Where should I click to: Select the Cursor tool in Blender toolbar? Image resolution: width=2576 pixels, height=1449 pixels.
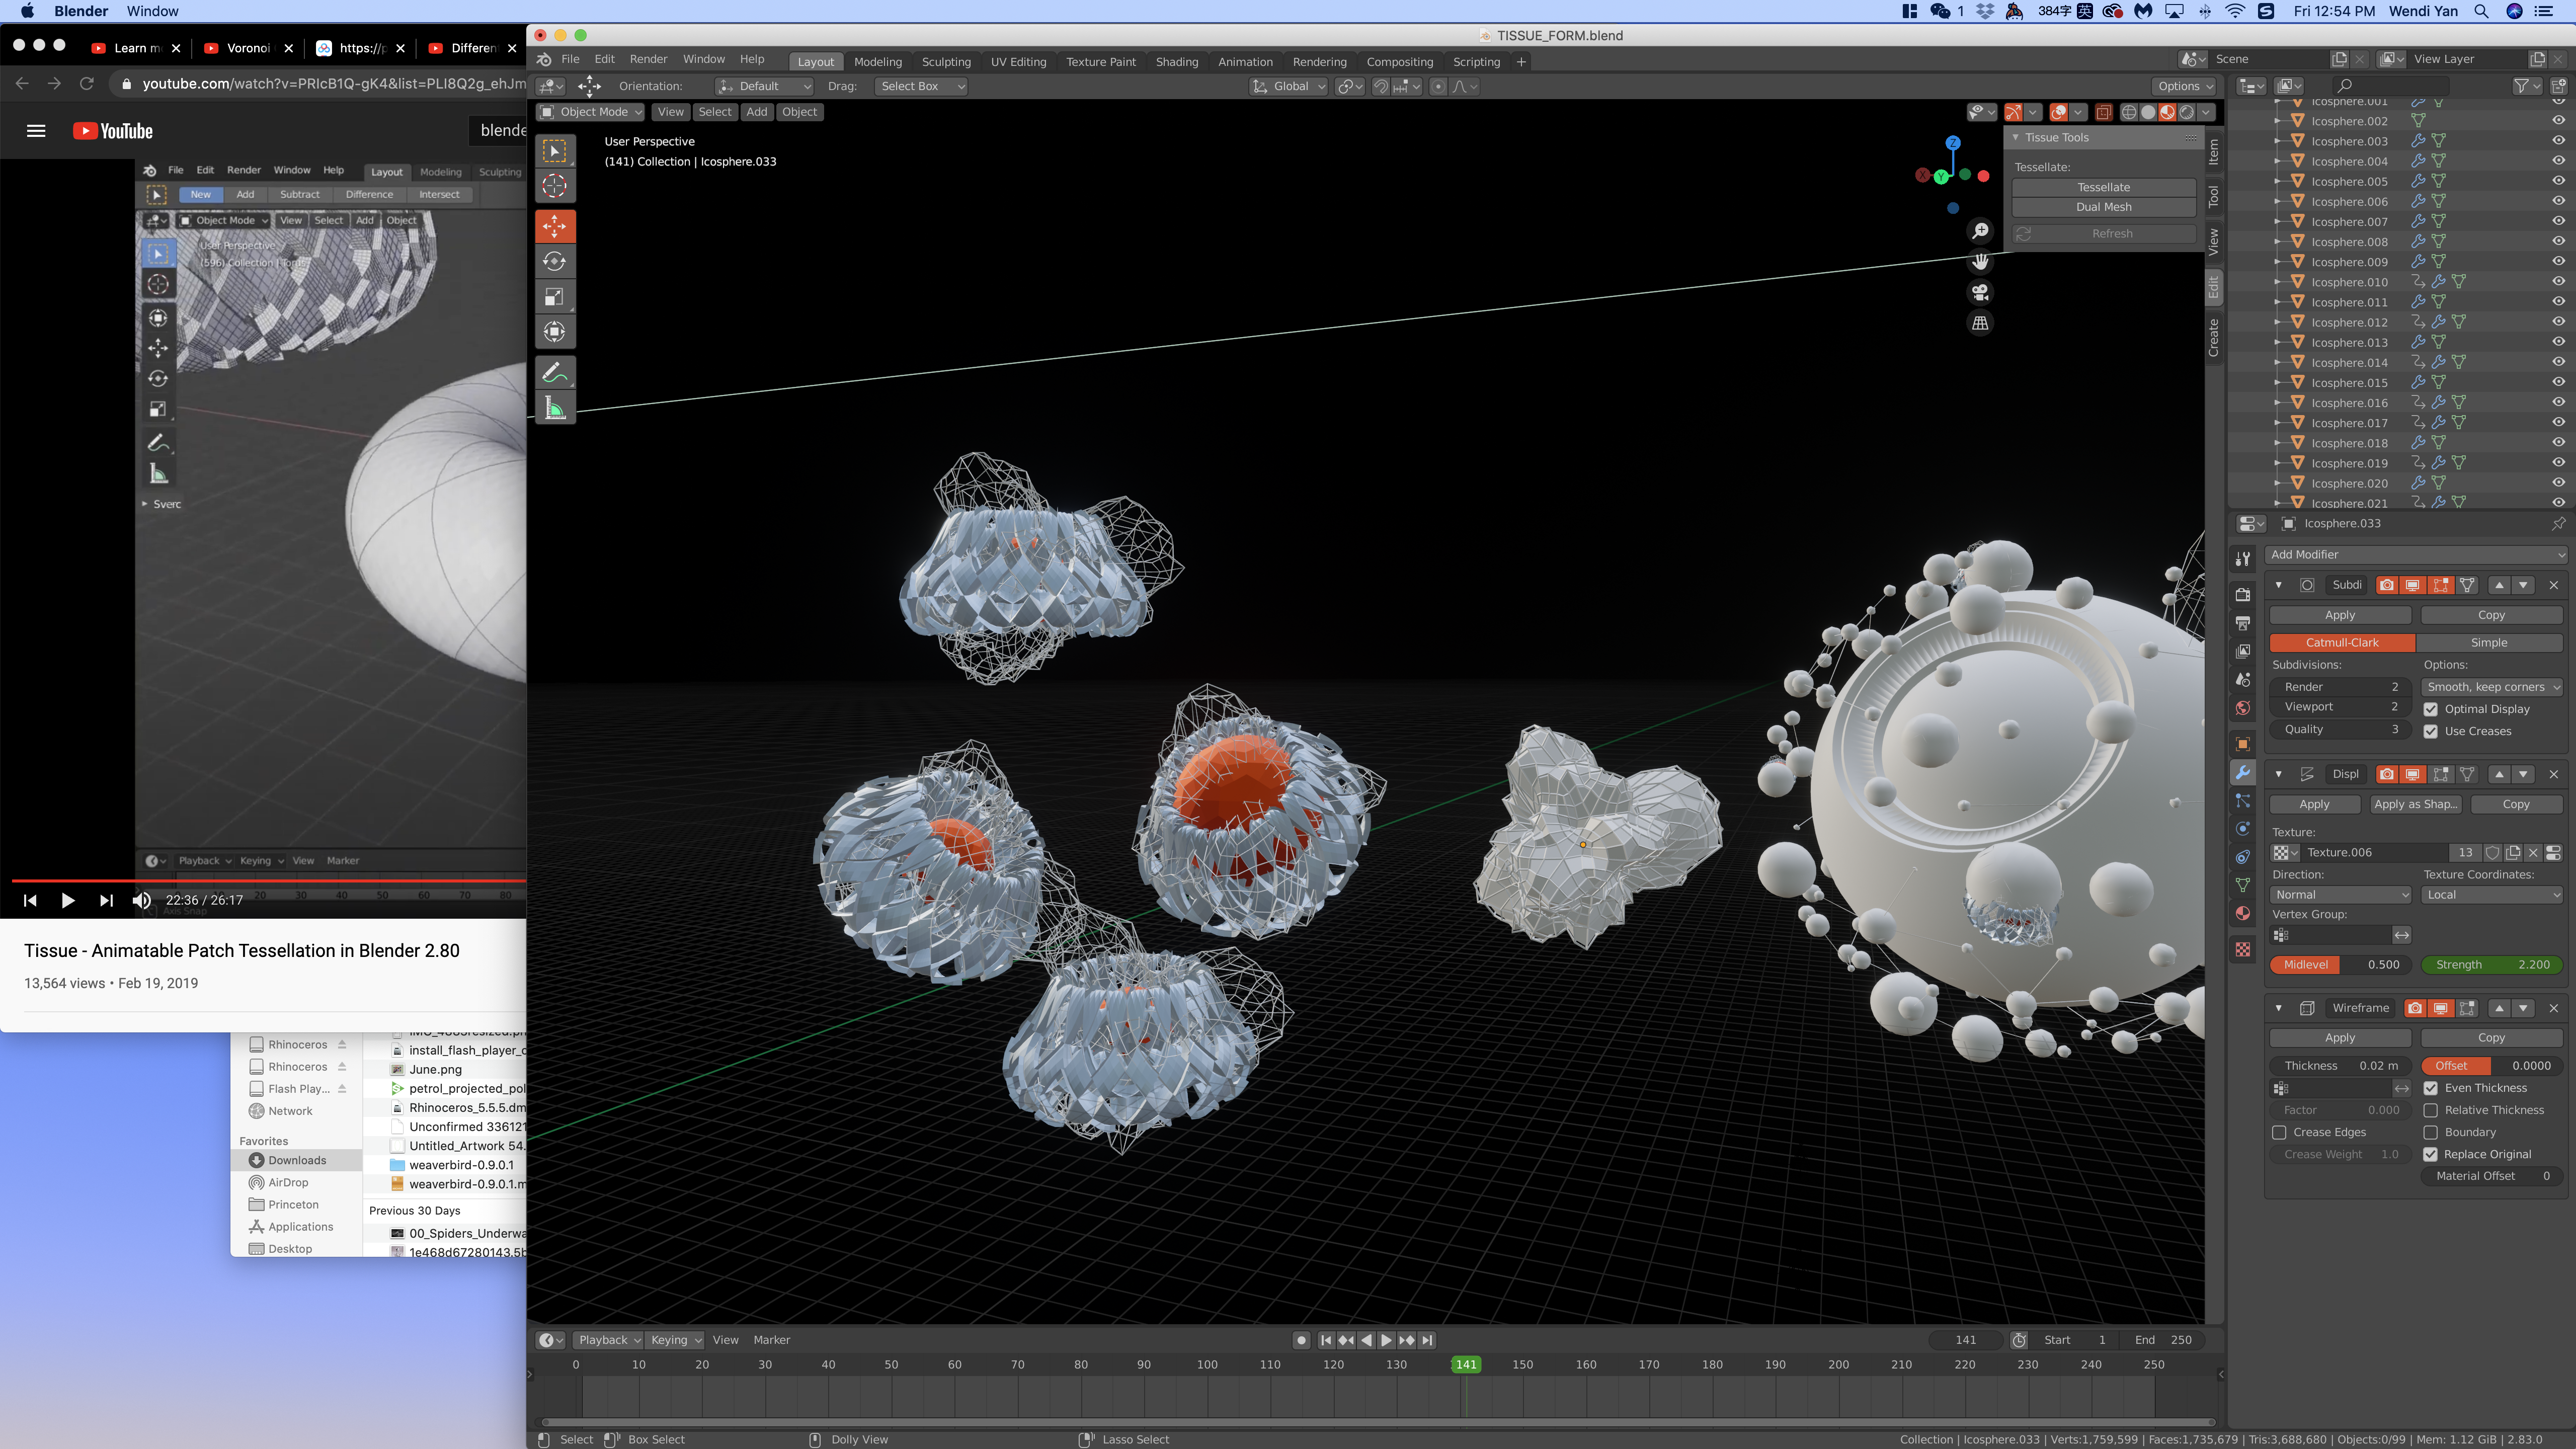[555, 186]
